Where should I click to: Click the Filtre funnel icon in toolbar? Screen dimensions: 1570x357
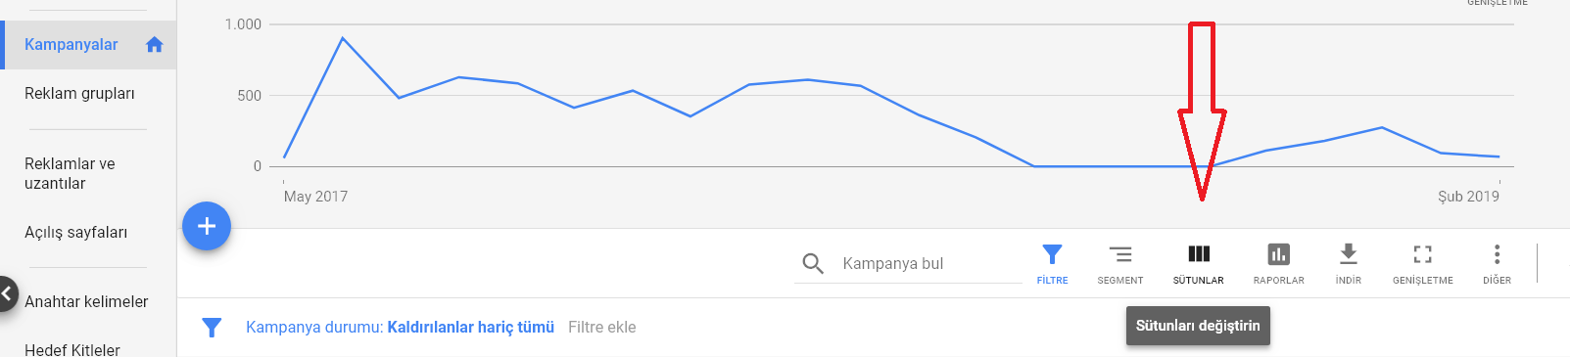coord(1052,254)
